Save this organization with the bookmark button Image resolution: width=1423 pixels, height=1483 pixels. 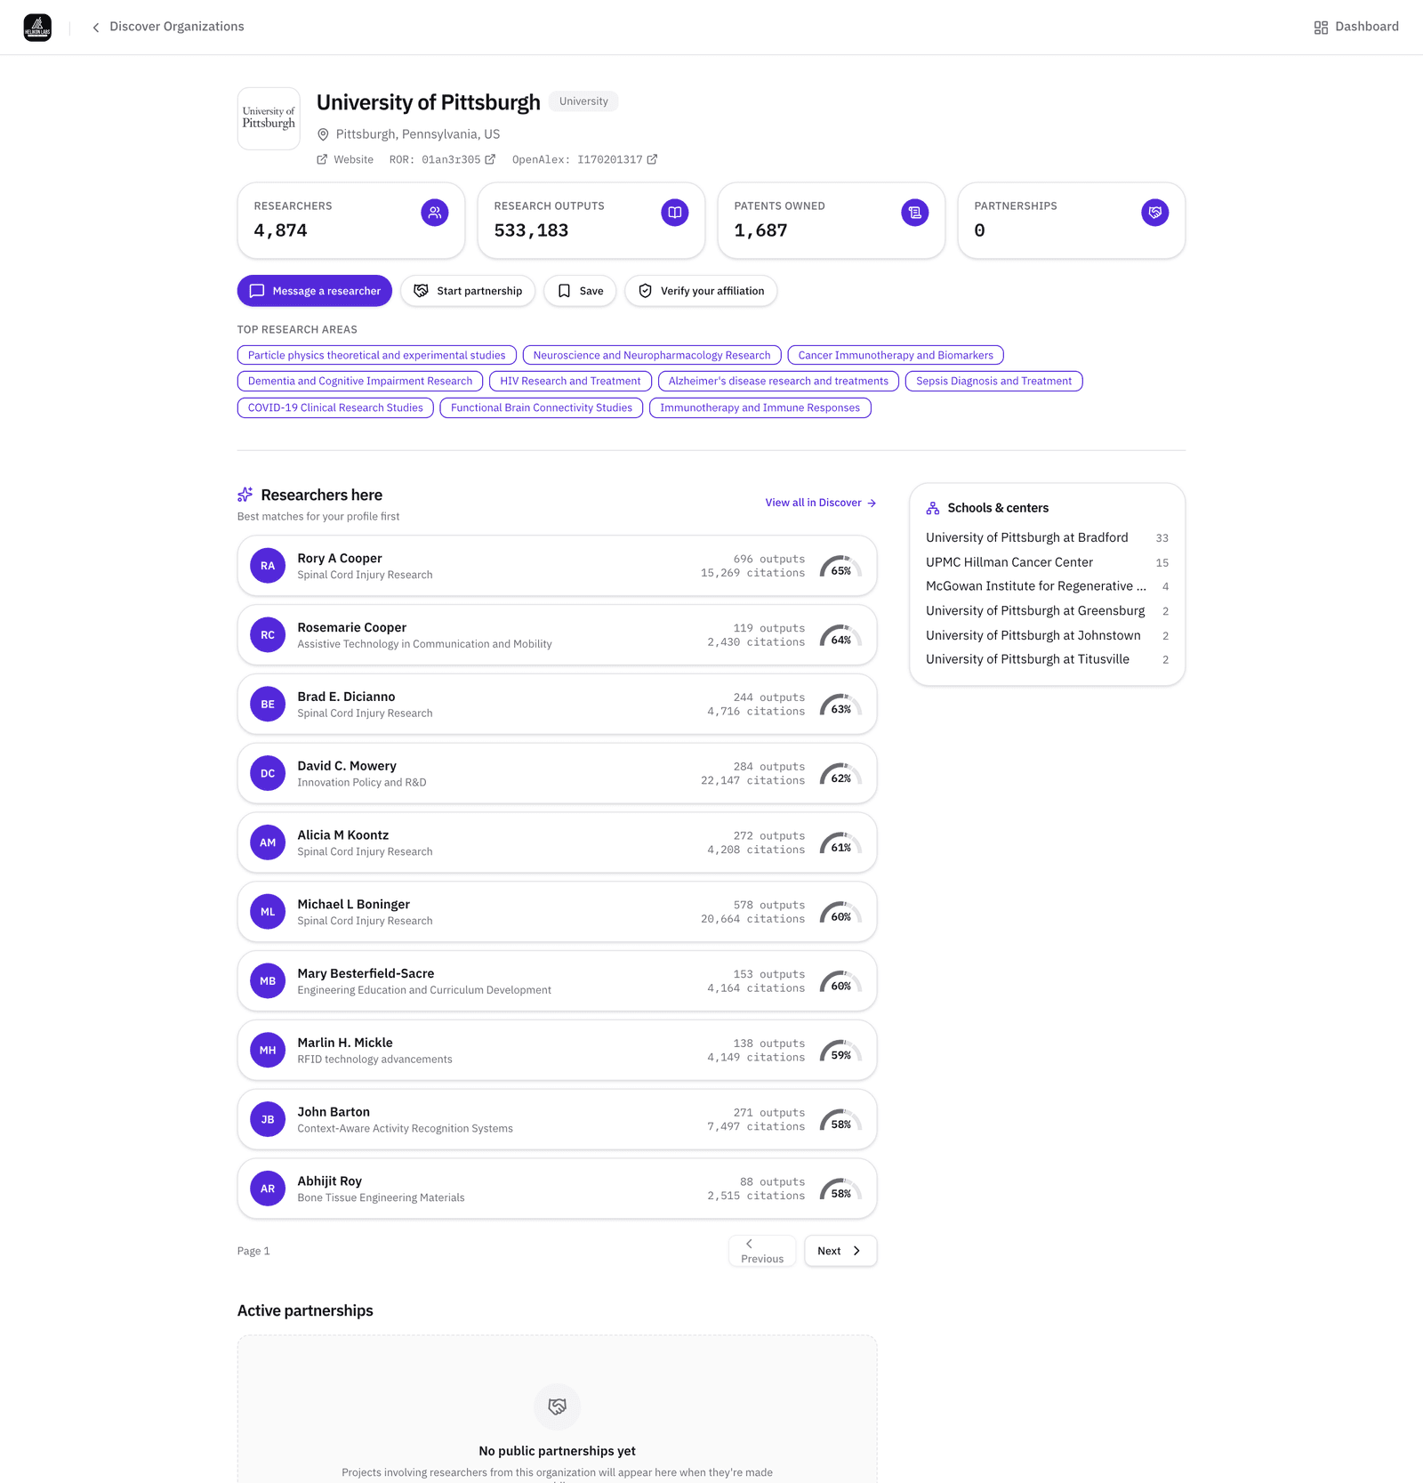pyautogui.click(x=580, y=291)
